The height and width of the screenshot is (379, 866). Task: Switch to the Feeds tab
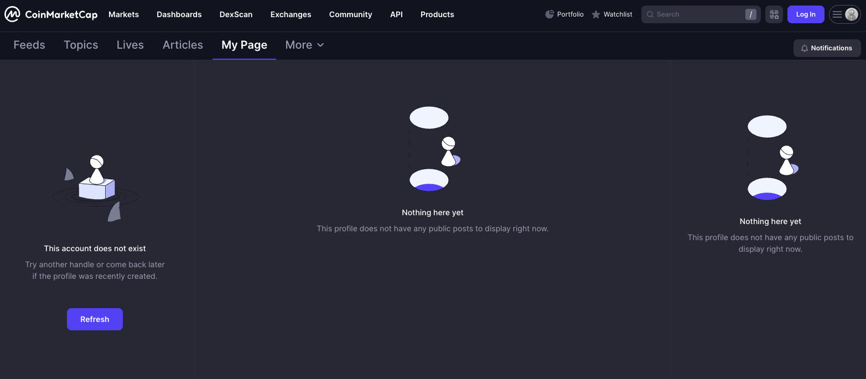[x=29, y=45]
